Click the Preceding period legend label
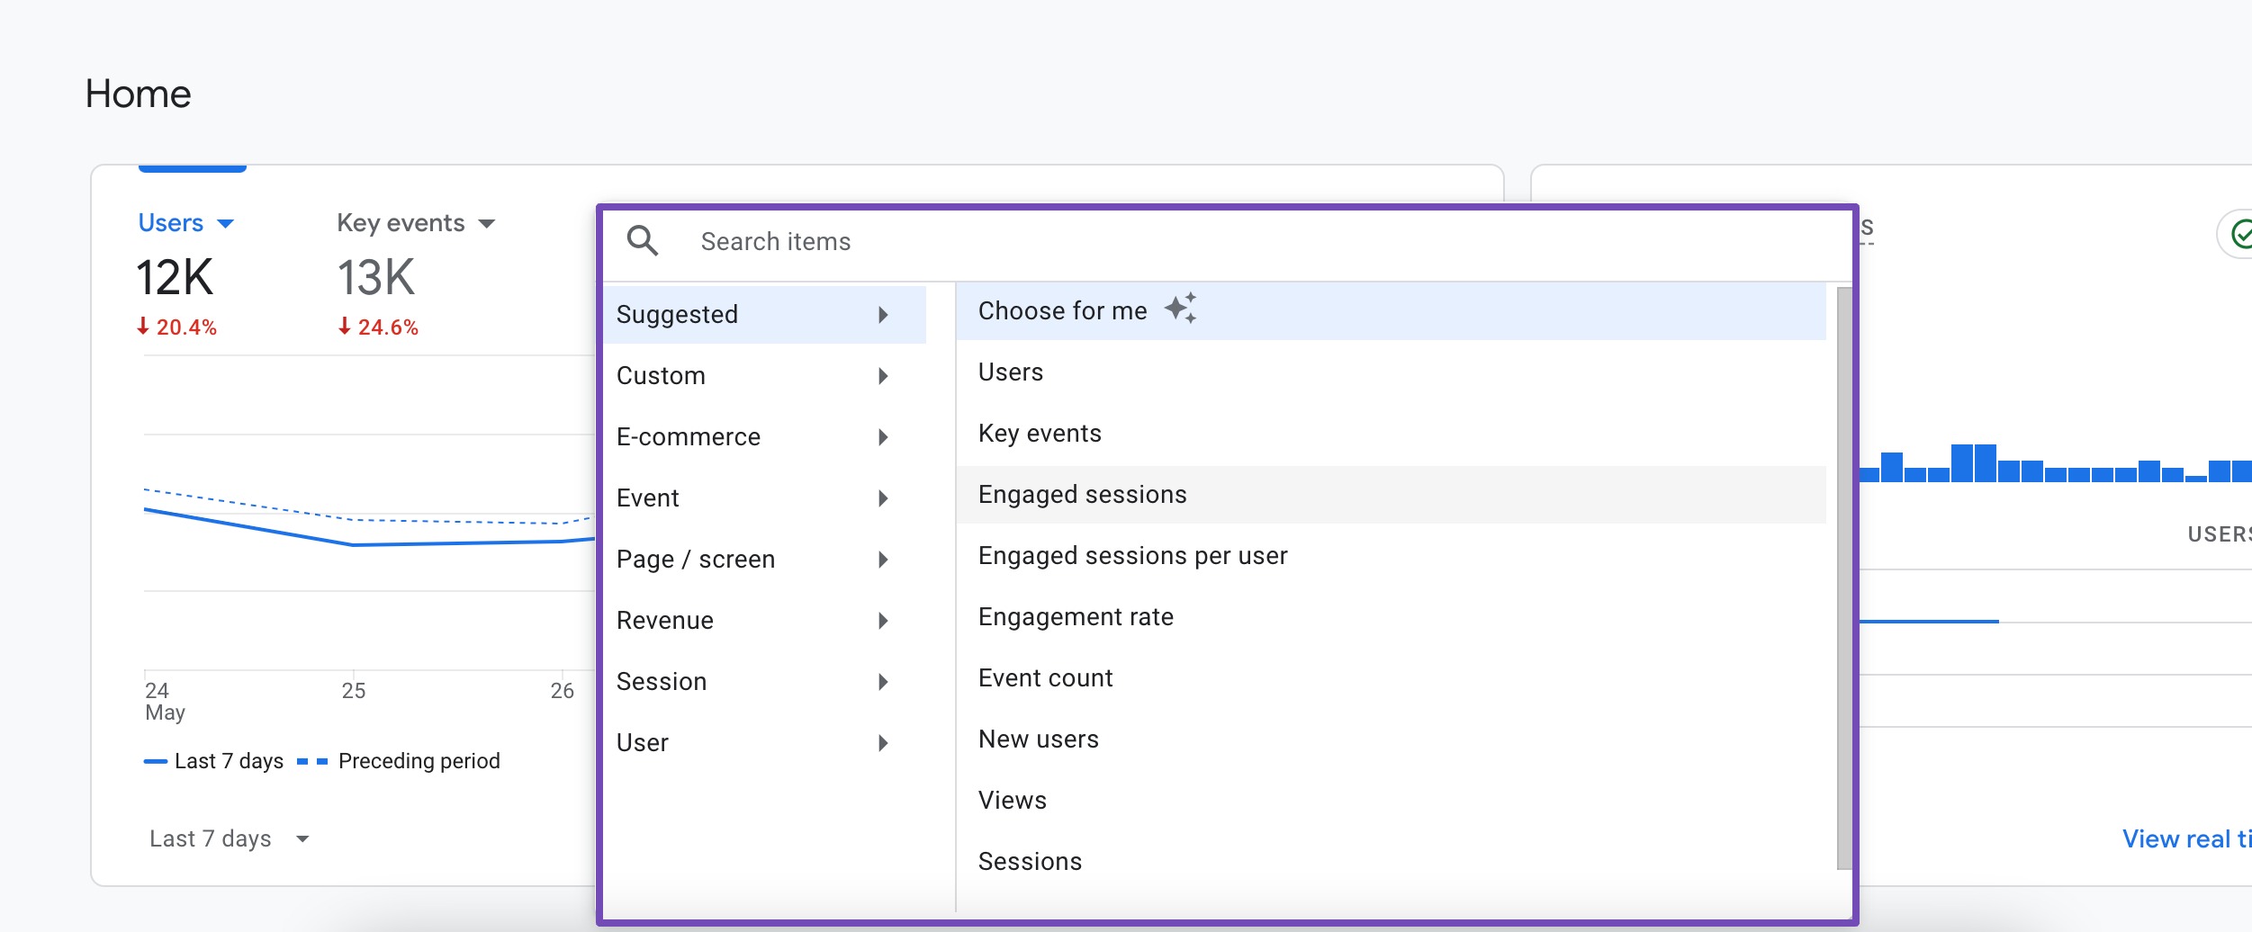 tap(419, 761)
